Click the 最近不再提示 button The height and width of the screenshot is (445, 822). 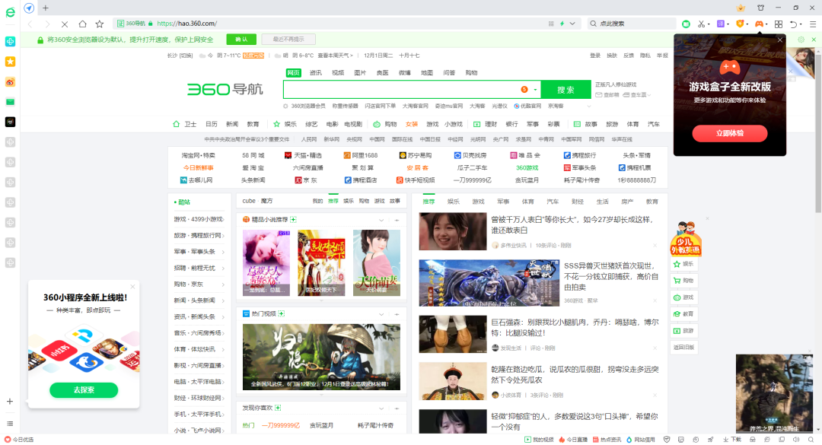(288, 40)
